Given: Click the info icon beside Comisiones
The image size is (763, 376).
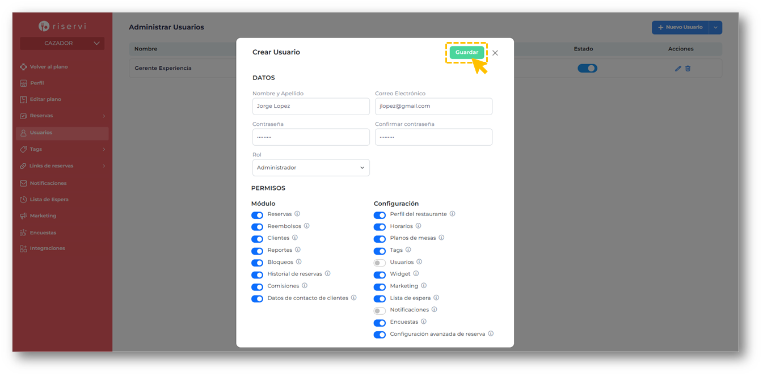Looking at the screenshot, I should point(305,285).
